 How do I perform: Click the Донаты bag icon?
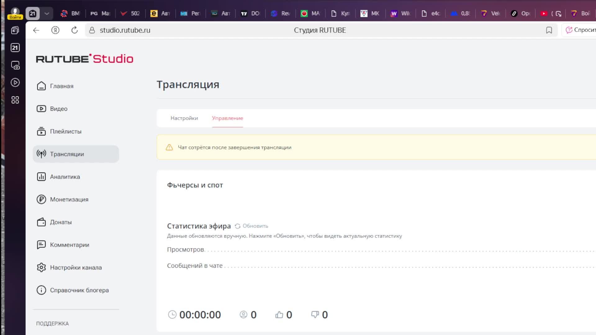pos(42,222)
